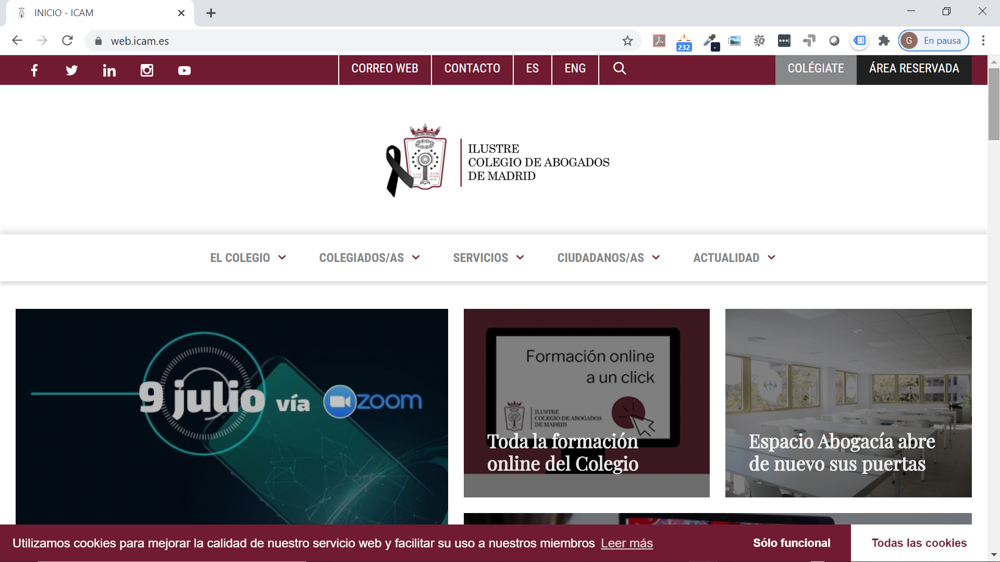This screenshot has width=1000, height=562.
Task: Open the Extensions puzzle menu
Action: (x=884, y=41)
